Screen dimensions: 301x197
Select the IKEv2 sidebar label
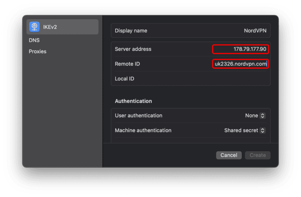pos(50,27)
